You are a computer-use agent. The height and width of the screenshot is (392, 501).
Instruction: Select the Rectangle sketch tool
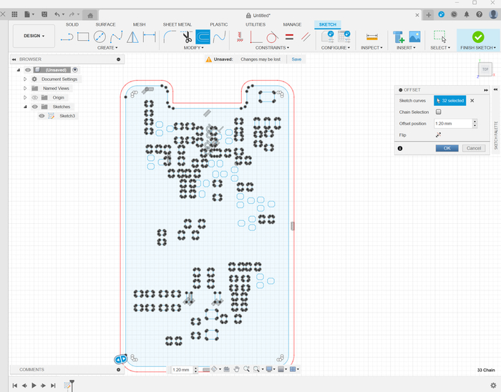84,37
